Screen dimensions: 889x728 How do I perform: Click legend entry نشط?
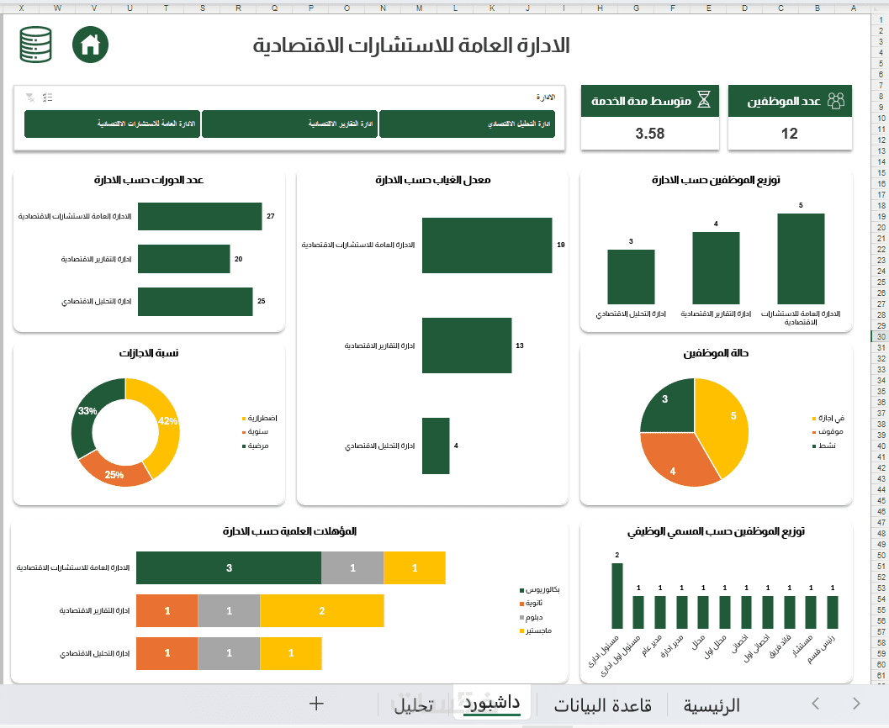click(x=824, y=446)
